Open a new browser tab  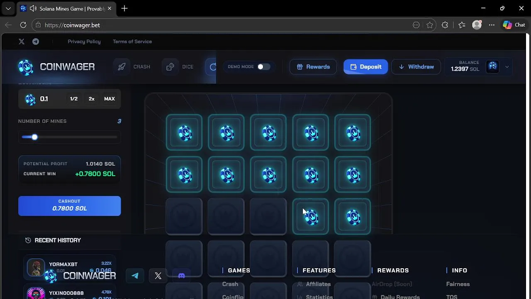pos(124,8)
